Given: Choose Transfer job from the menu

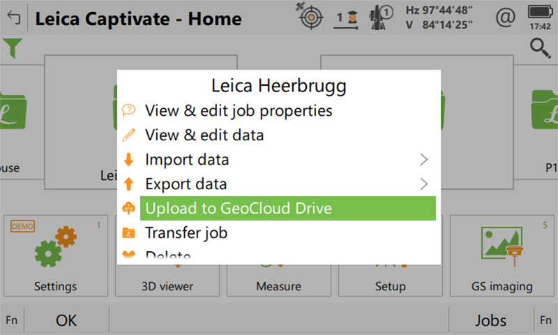Looking at the screenshot, I should [186, 232].
